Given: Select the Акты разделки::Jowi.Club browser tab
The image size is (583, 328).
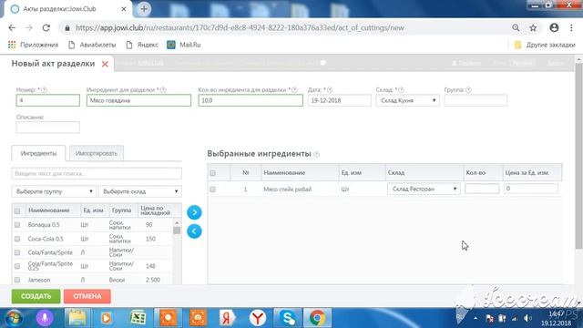Looking at the screenshot, I should (66, 9).
